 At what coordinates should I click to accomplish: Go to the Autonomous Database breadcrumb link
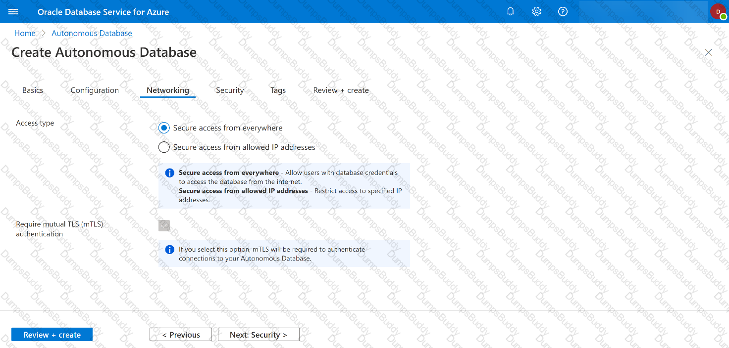(x=92, y=34)
